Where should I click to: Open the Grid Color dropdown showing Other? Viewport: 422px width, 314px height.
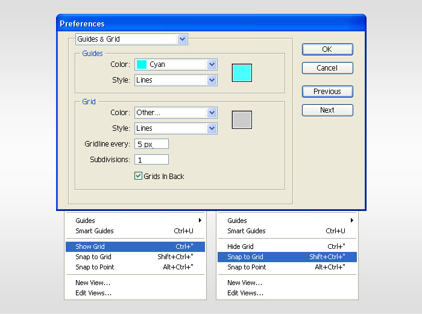pyautogui.click(x=176, y=113)
